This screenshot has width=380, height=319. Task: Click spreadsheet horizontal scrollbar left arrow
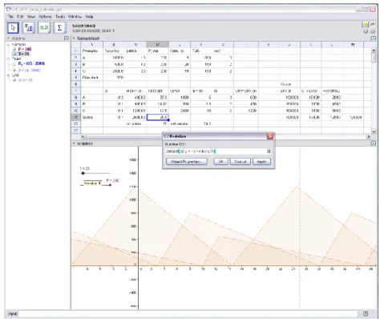(x=83, y=136)
